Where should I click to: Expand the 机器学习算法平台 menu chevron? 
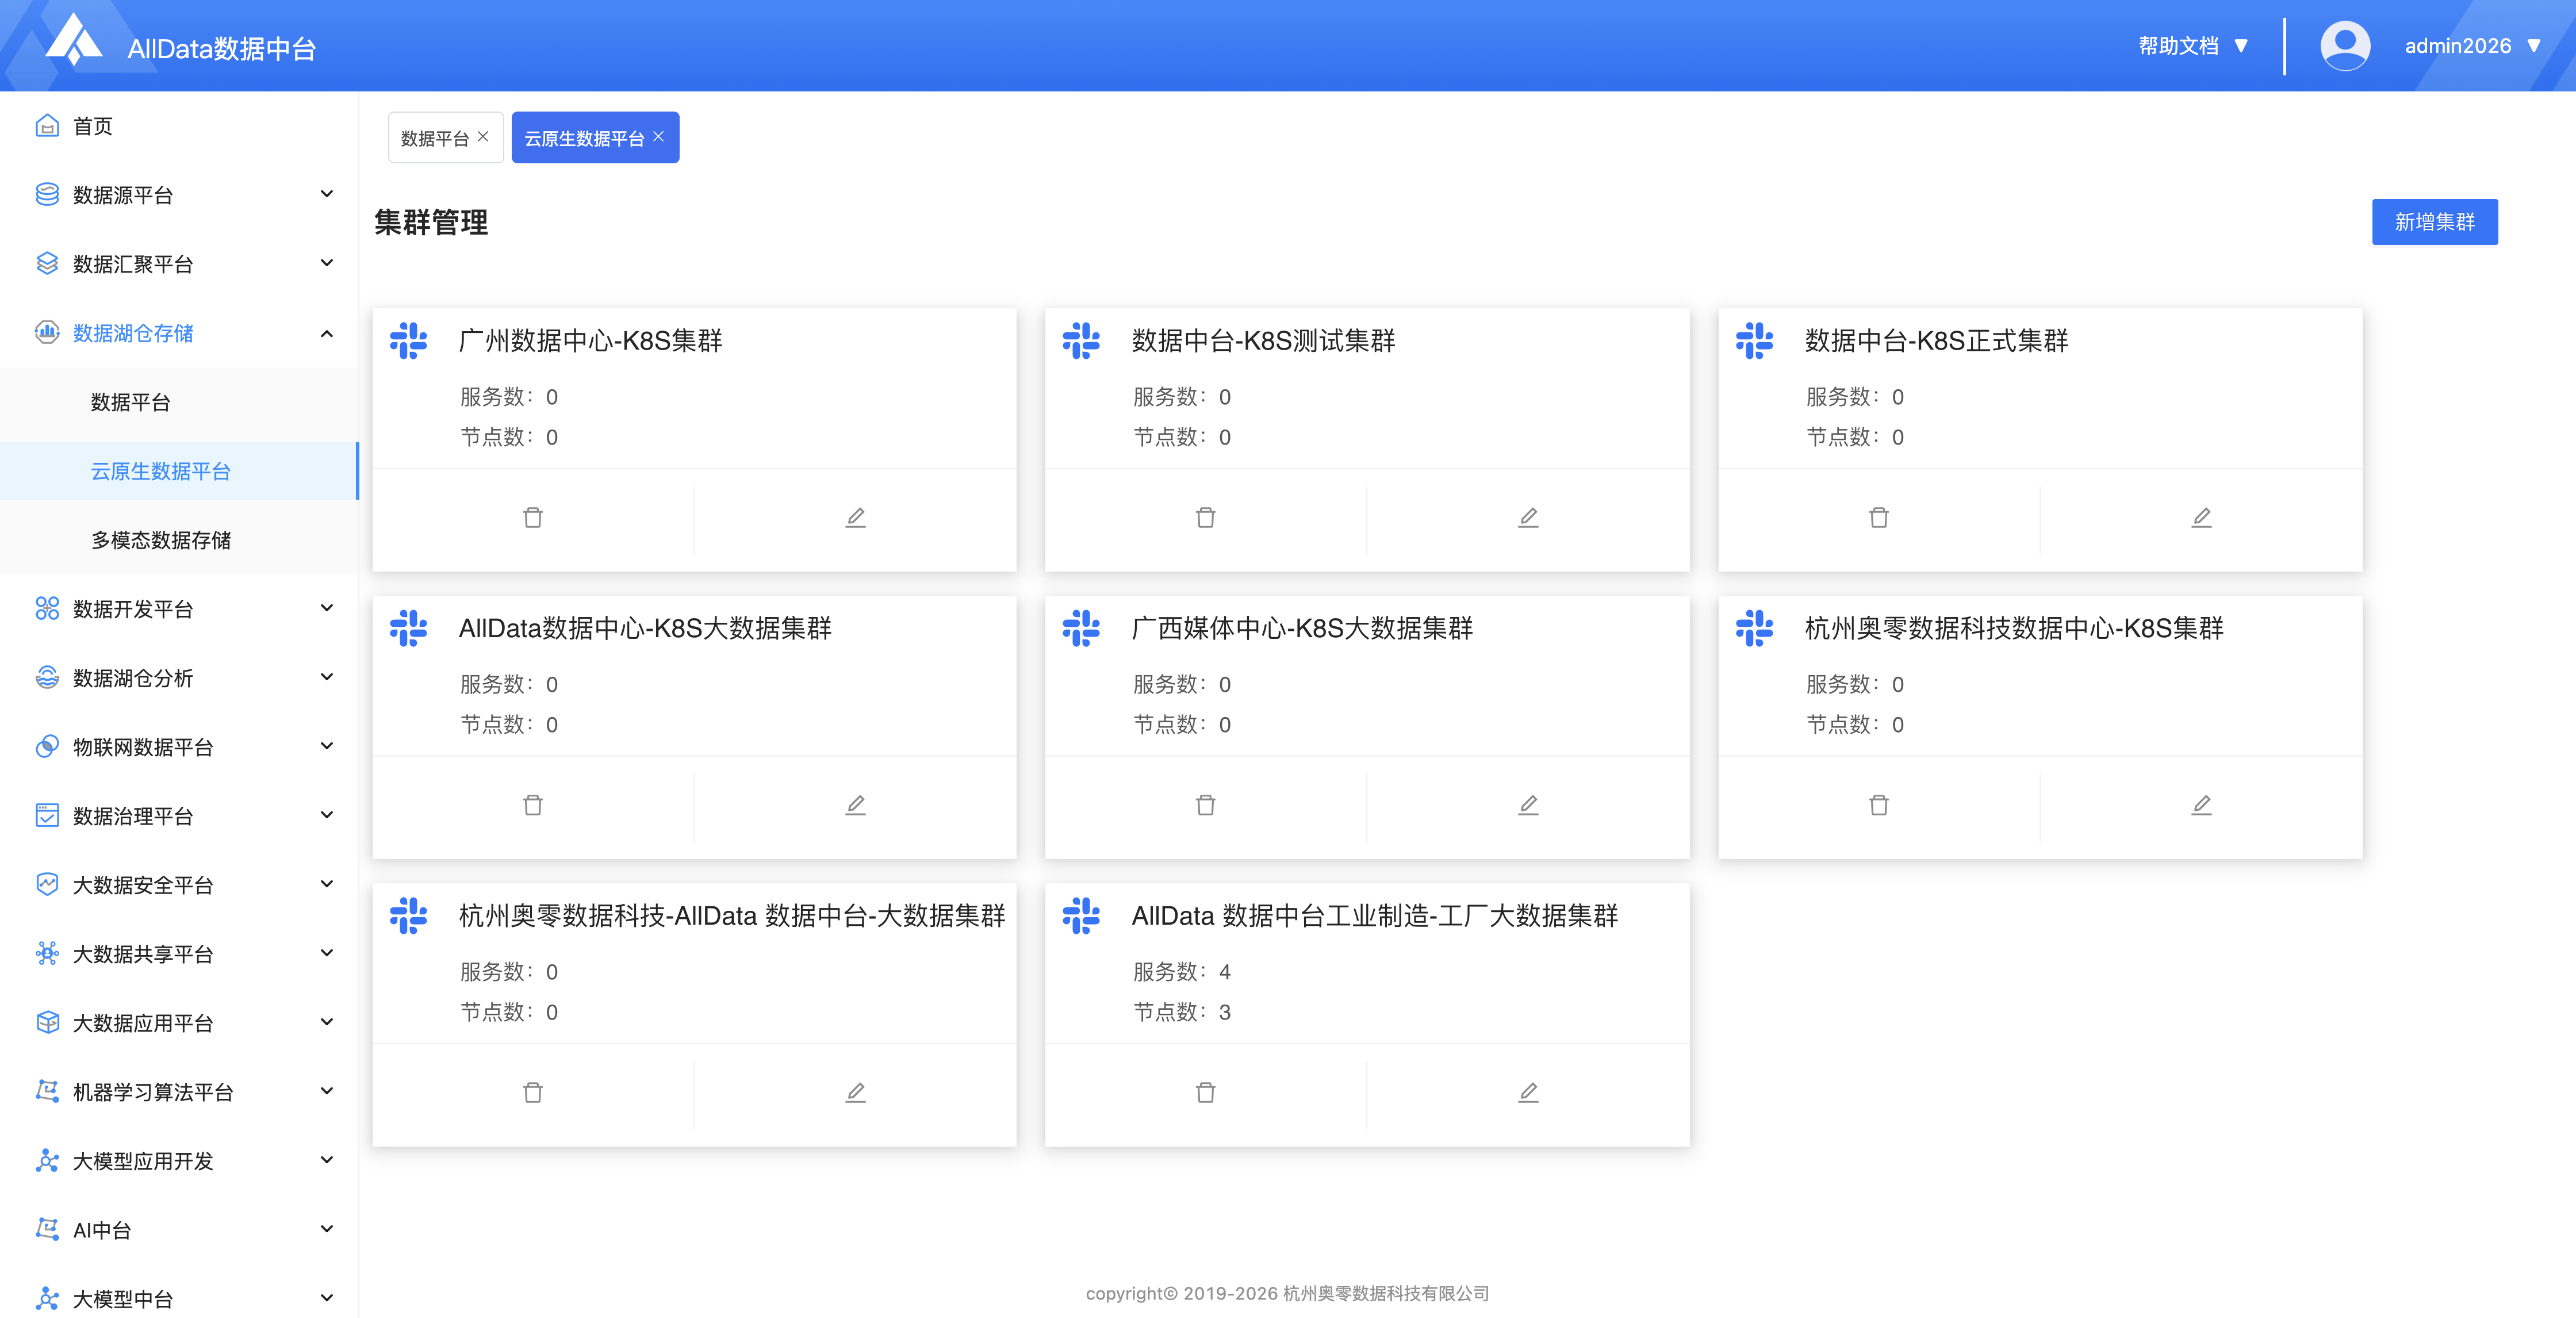326,1091
